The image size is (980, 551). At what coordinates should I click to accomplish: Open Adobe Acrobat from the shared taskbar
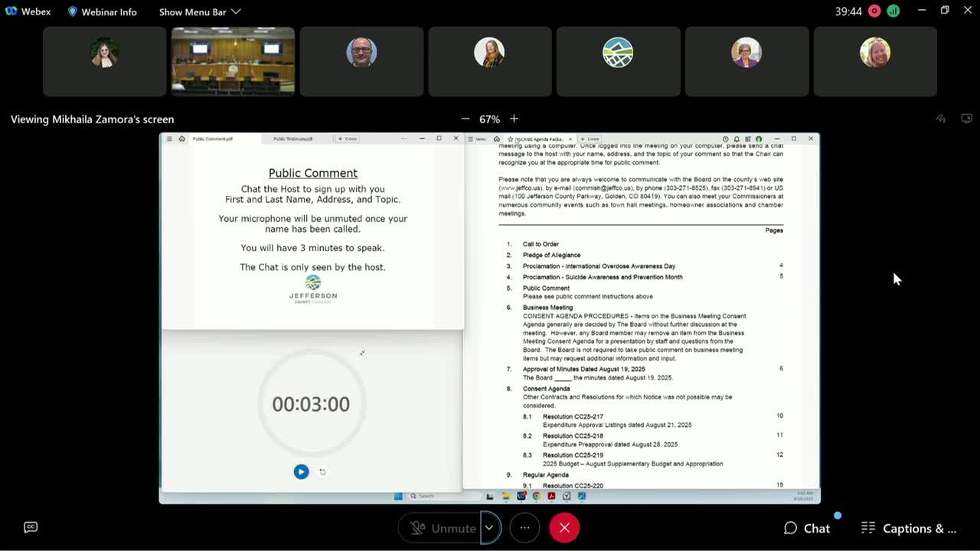[x=551, y=496]
